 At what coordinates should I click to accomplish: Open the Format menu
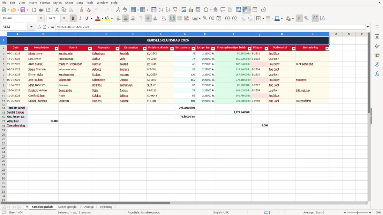click(45, 3)
